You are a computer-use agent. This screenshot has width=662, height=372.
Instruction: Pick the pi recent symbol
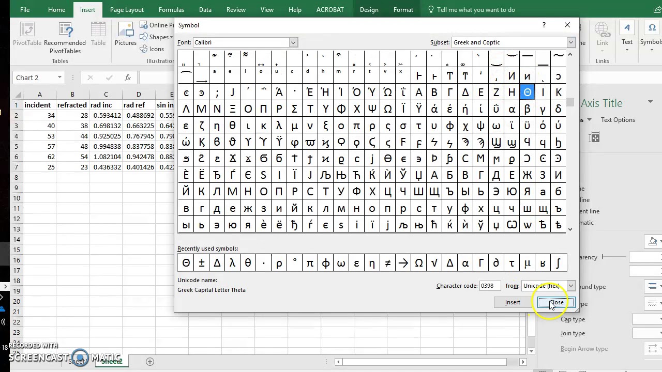point(310,263)
